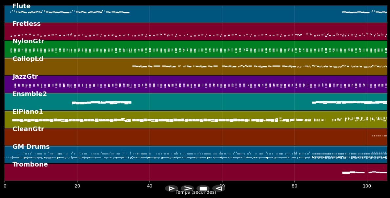
Task: Click the 100 second axis tick
Action: [x=367, y=186]
